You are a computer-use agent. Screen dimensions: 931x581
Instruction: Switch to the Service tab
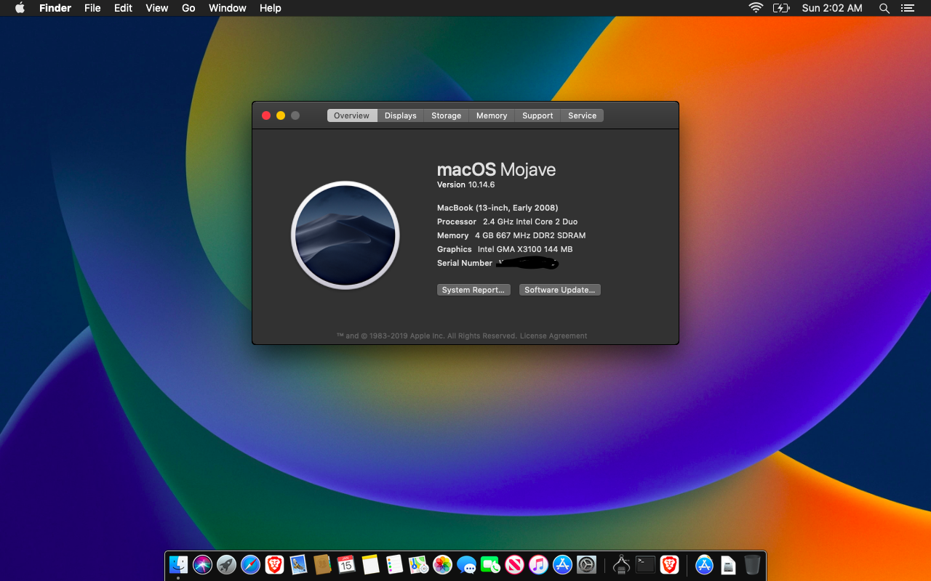583,115
